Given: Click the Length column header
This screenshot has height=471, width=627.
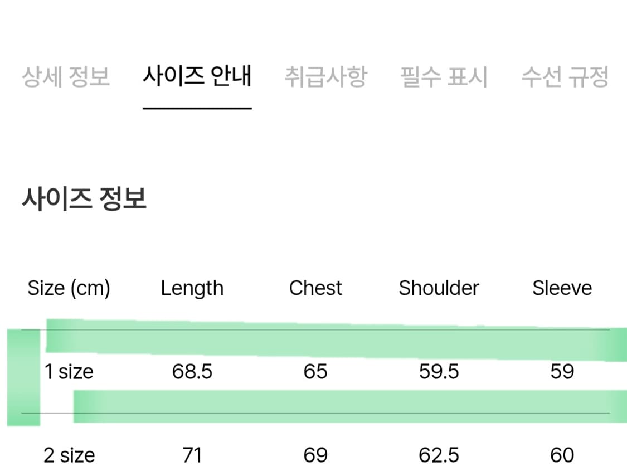Looking at the screenshot, I should click(x=192, y=288).
